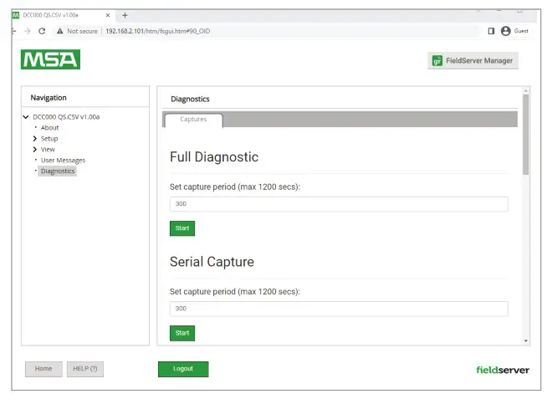This screenshot has width=552, height=394.
Task: Click the Full Diagnostic capture period field
Action: click(339, 204)
